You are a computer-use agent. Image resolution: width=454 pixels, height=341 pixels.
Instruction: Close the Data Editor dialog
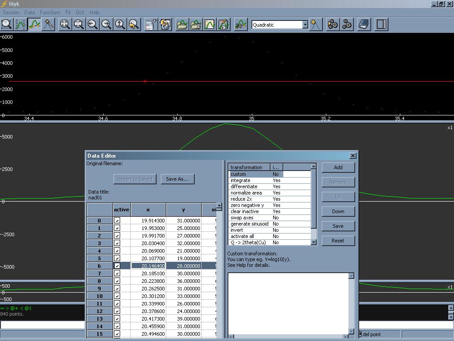click(352, 156)
